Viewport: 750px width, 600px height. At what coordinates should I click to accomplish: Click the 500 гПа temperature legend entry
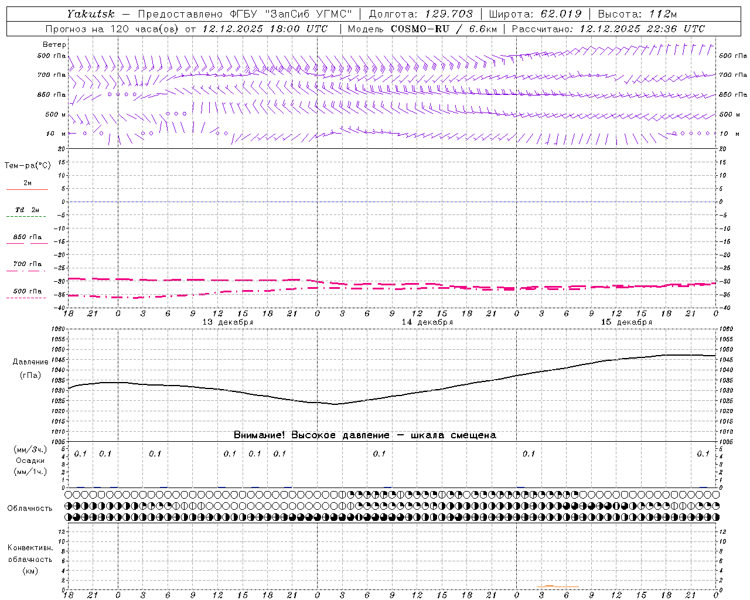28,291
